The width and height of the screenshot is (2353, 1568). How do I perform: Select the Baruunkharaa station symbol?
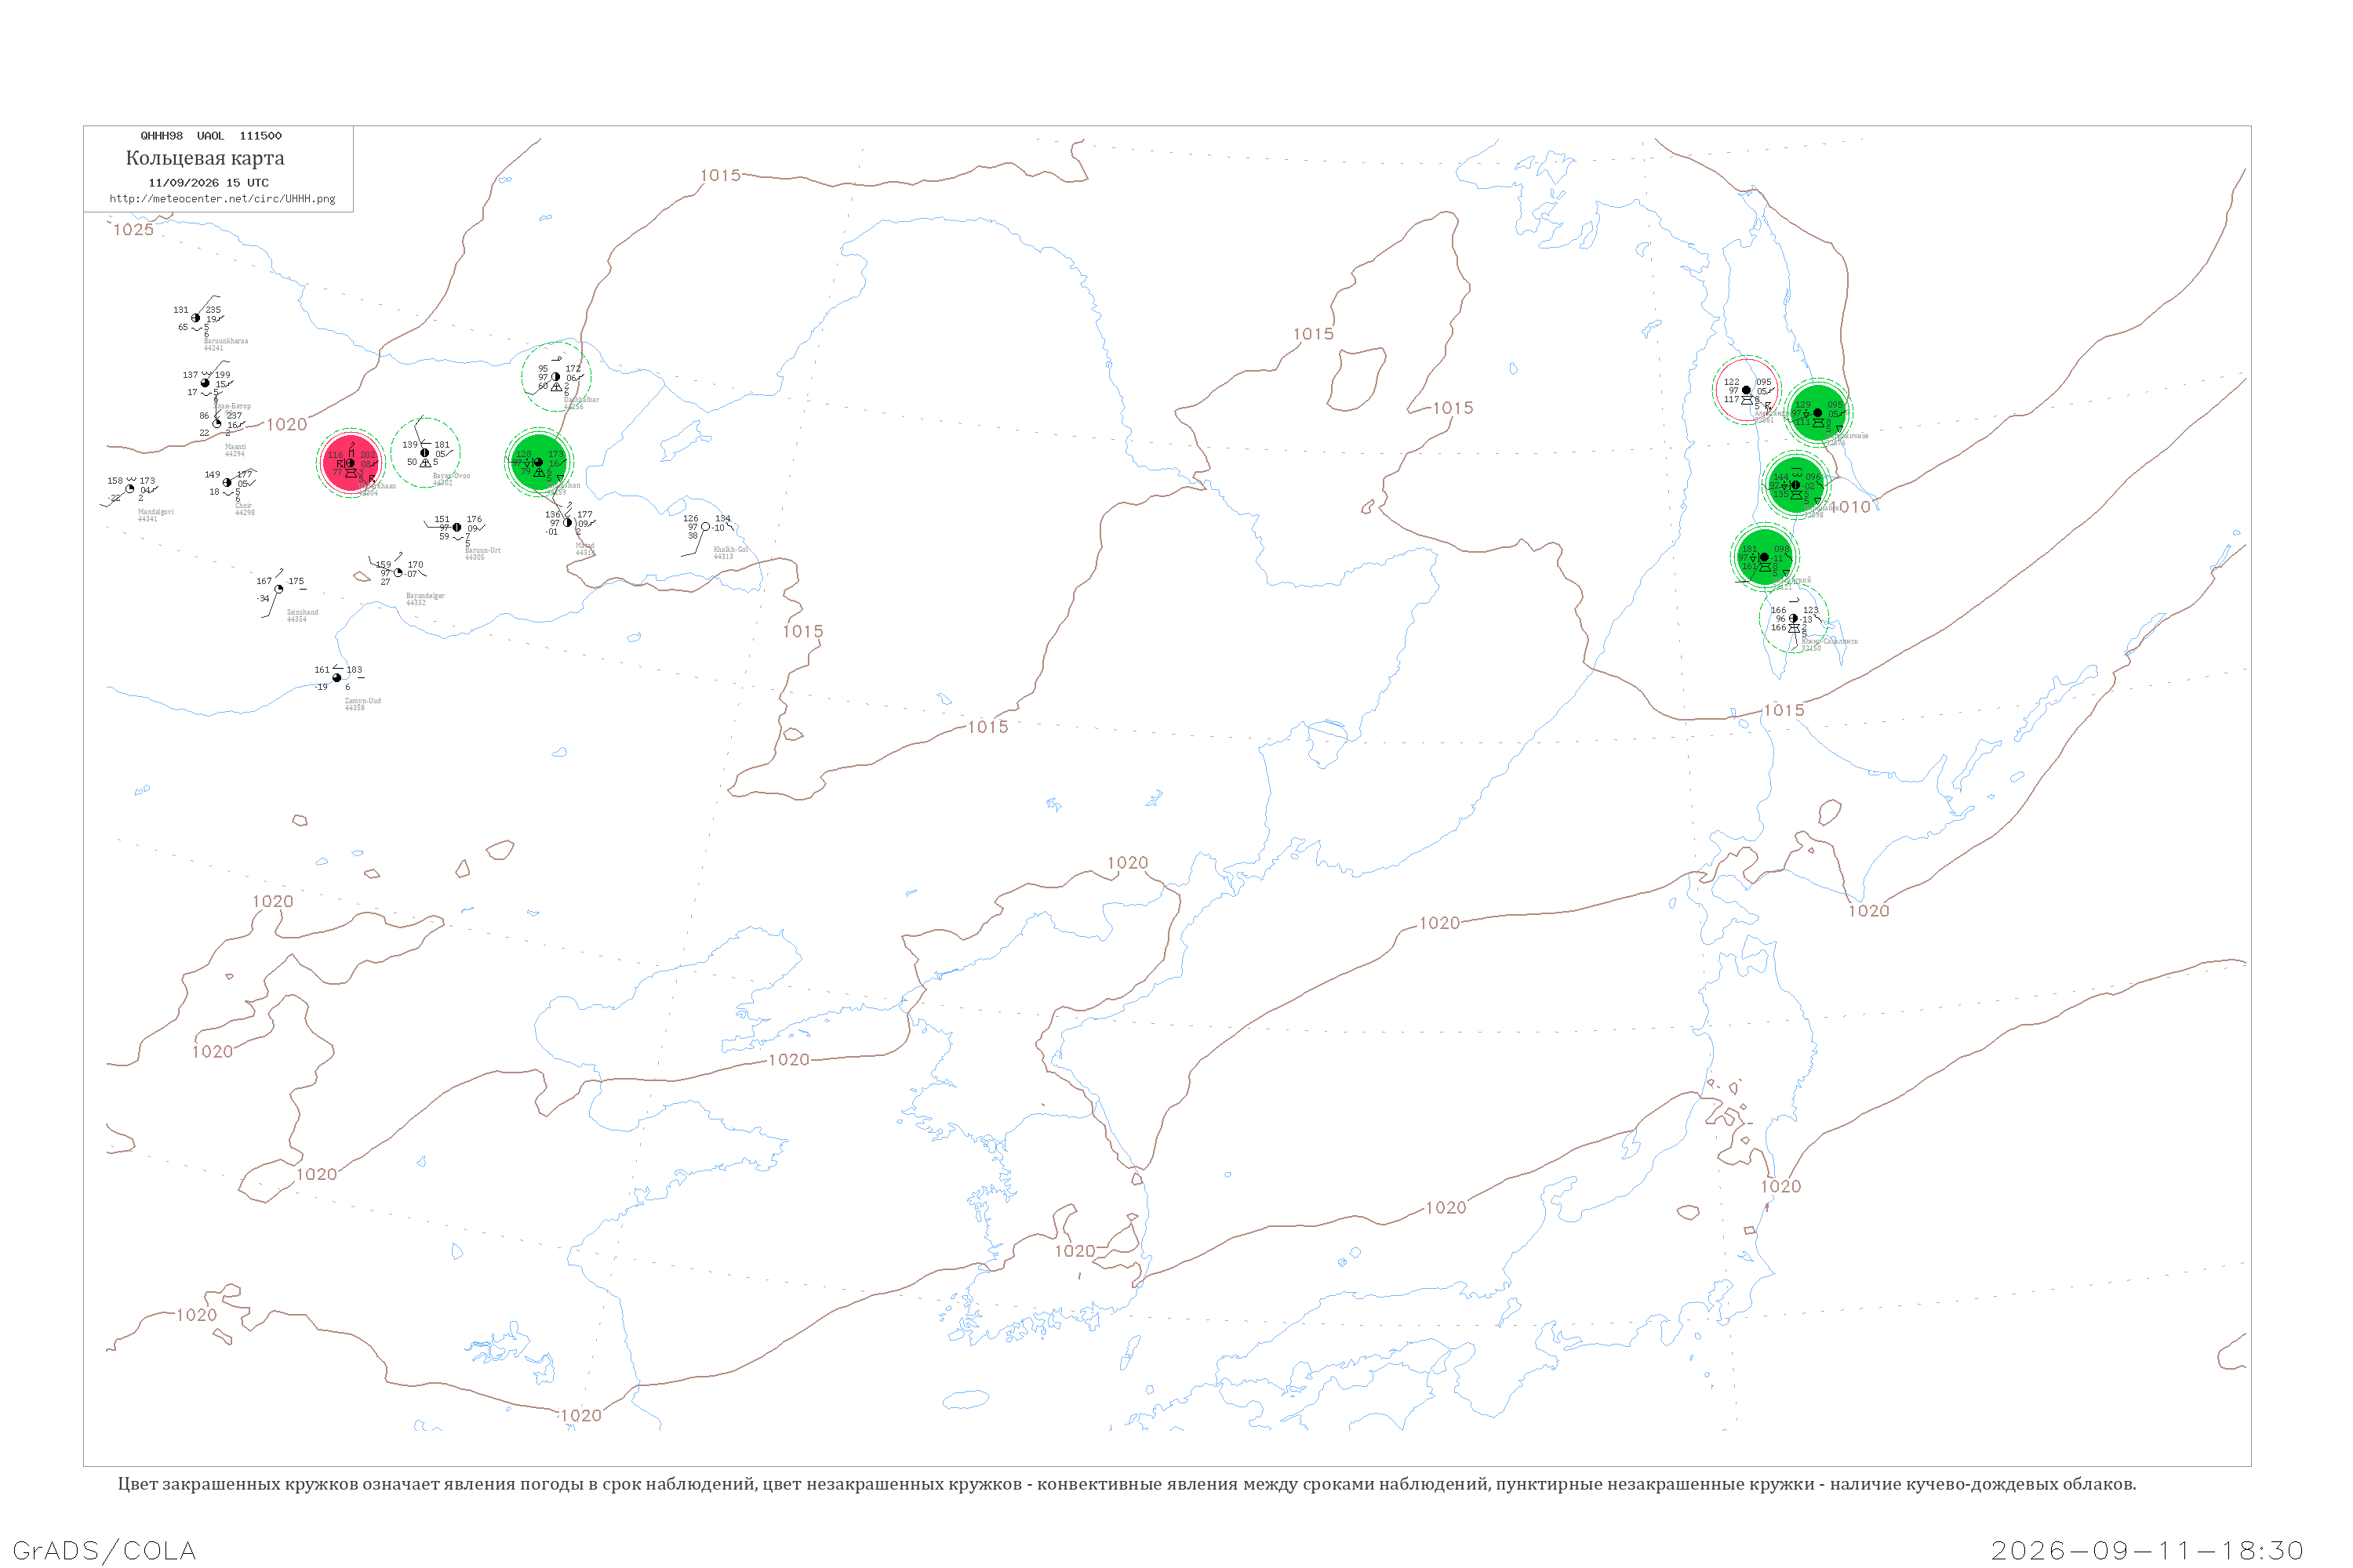[x=196, y=318]
